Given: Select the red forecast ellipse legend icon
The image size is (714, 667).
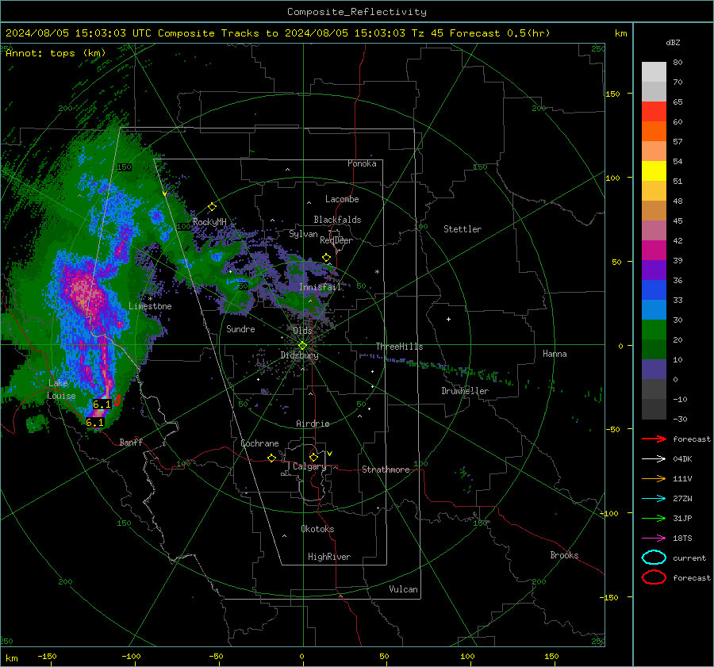Looking at the screenshot, I should 654,577.
